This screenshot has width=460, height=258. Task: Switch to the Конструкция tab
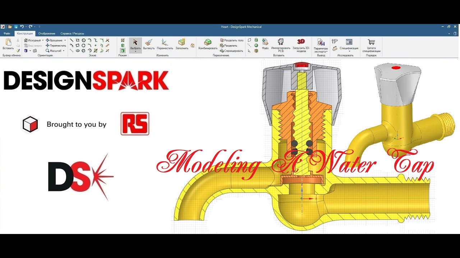25,33
